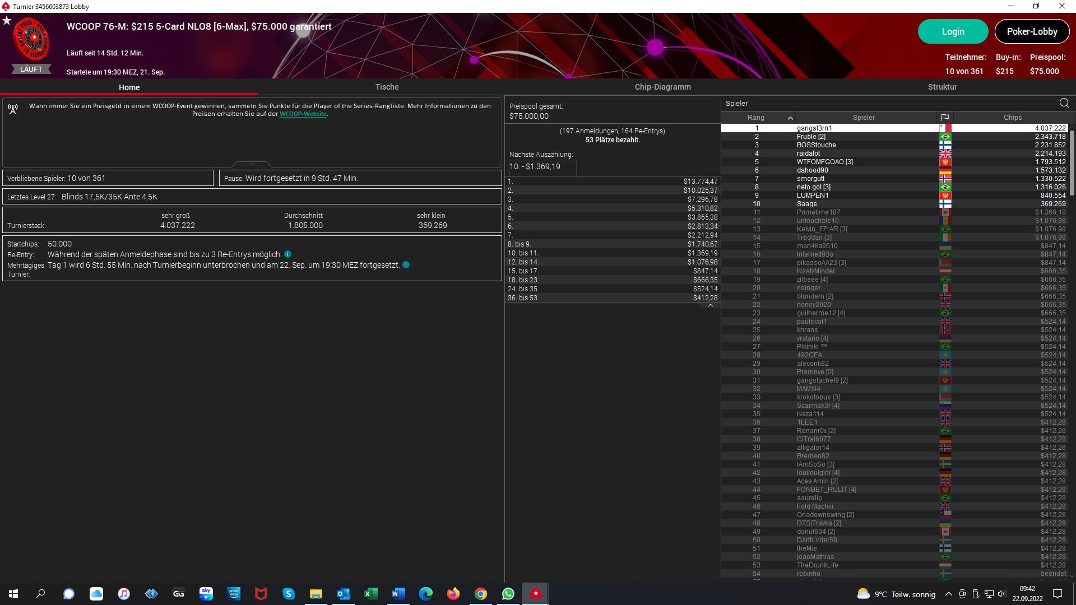This screenshot has height=605, width=1076.
Task: Open WhatsApp from the taskbar
Action: [x=508, y=594]
